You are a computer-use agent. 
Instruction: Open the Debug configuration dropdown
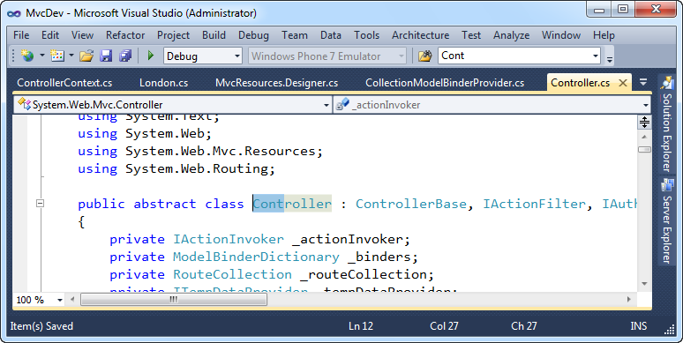pos(203,56)
